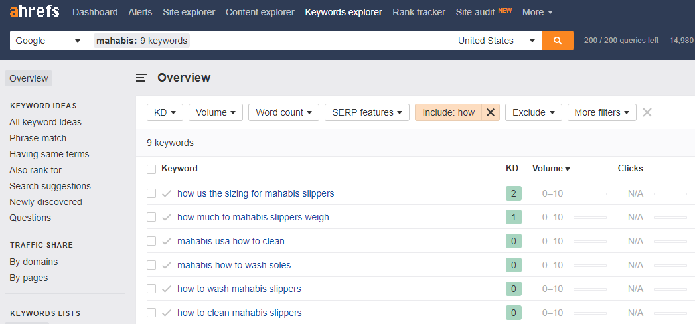Image resolution: width=695 pixels, height=324 pixels.
Task: Check 'mahabis usa how to clean' row
Action: [x=151, y=241]
